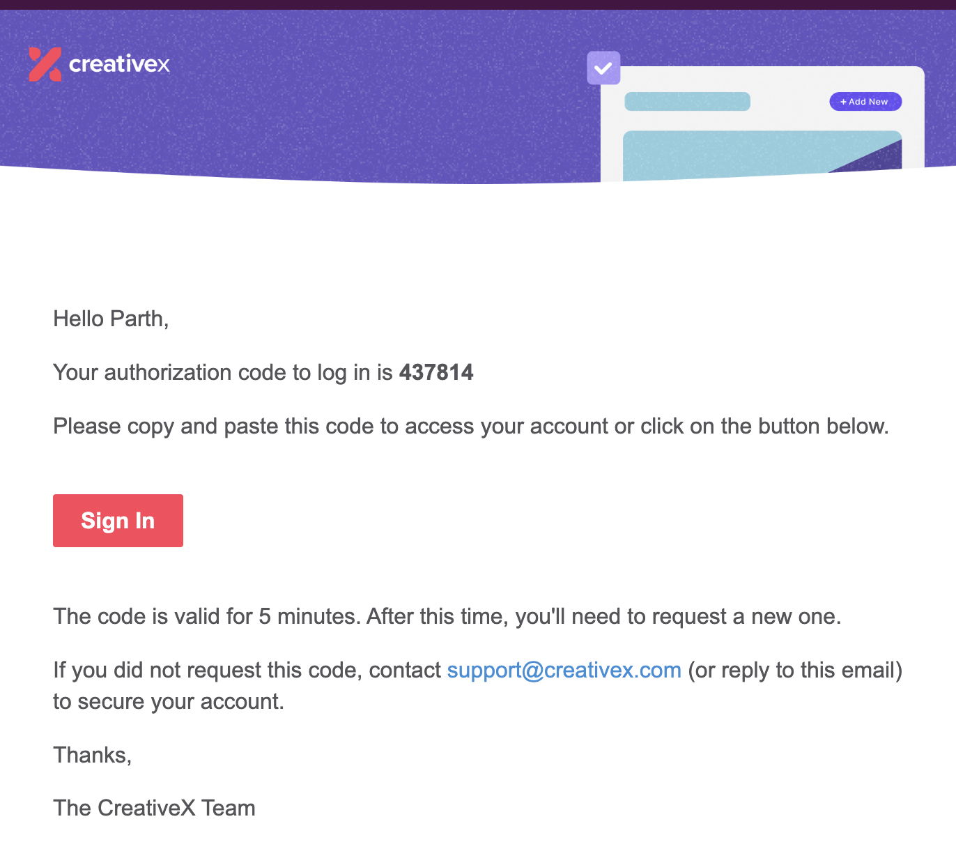Click 'Your authorization code to log in is' text
This screenshot has width=956, height=849.
(x=223, y=372)
